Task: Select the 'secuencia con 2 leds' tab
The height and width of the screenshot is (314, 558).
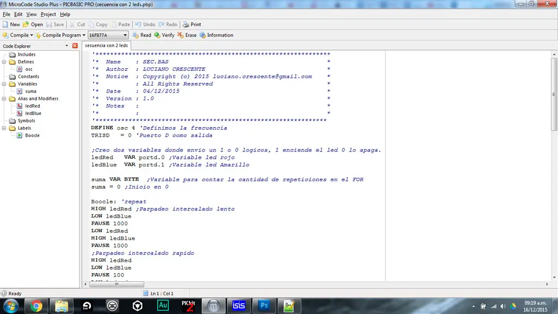Action: (x=106, y=46)
